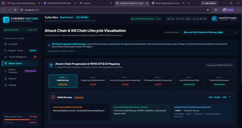This screenshot has height=128, width=242.
Task: Open Settings in the sidebar
Action: 20,85
